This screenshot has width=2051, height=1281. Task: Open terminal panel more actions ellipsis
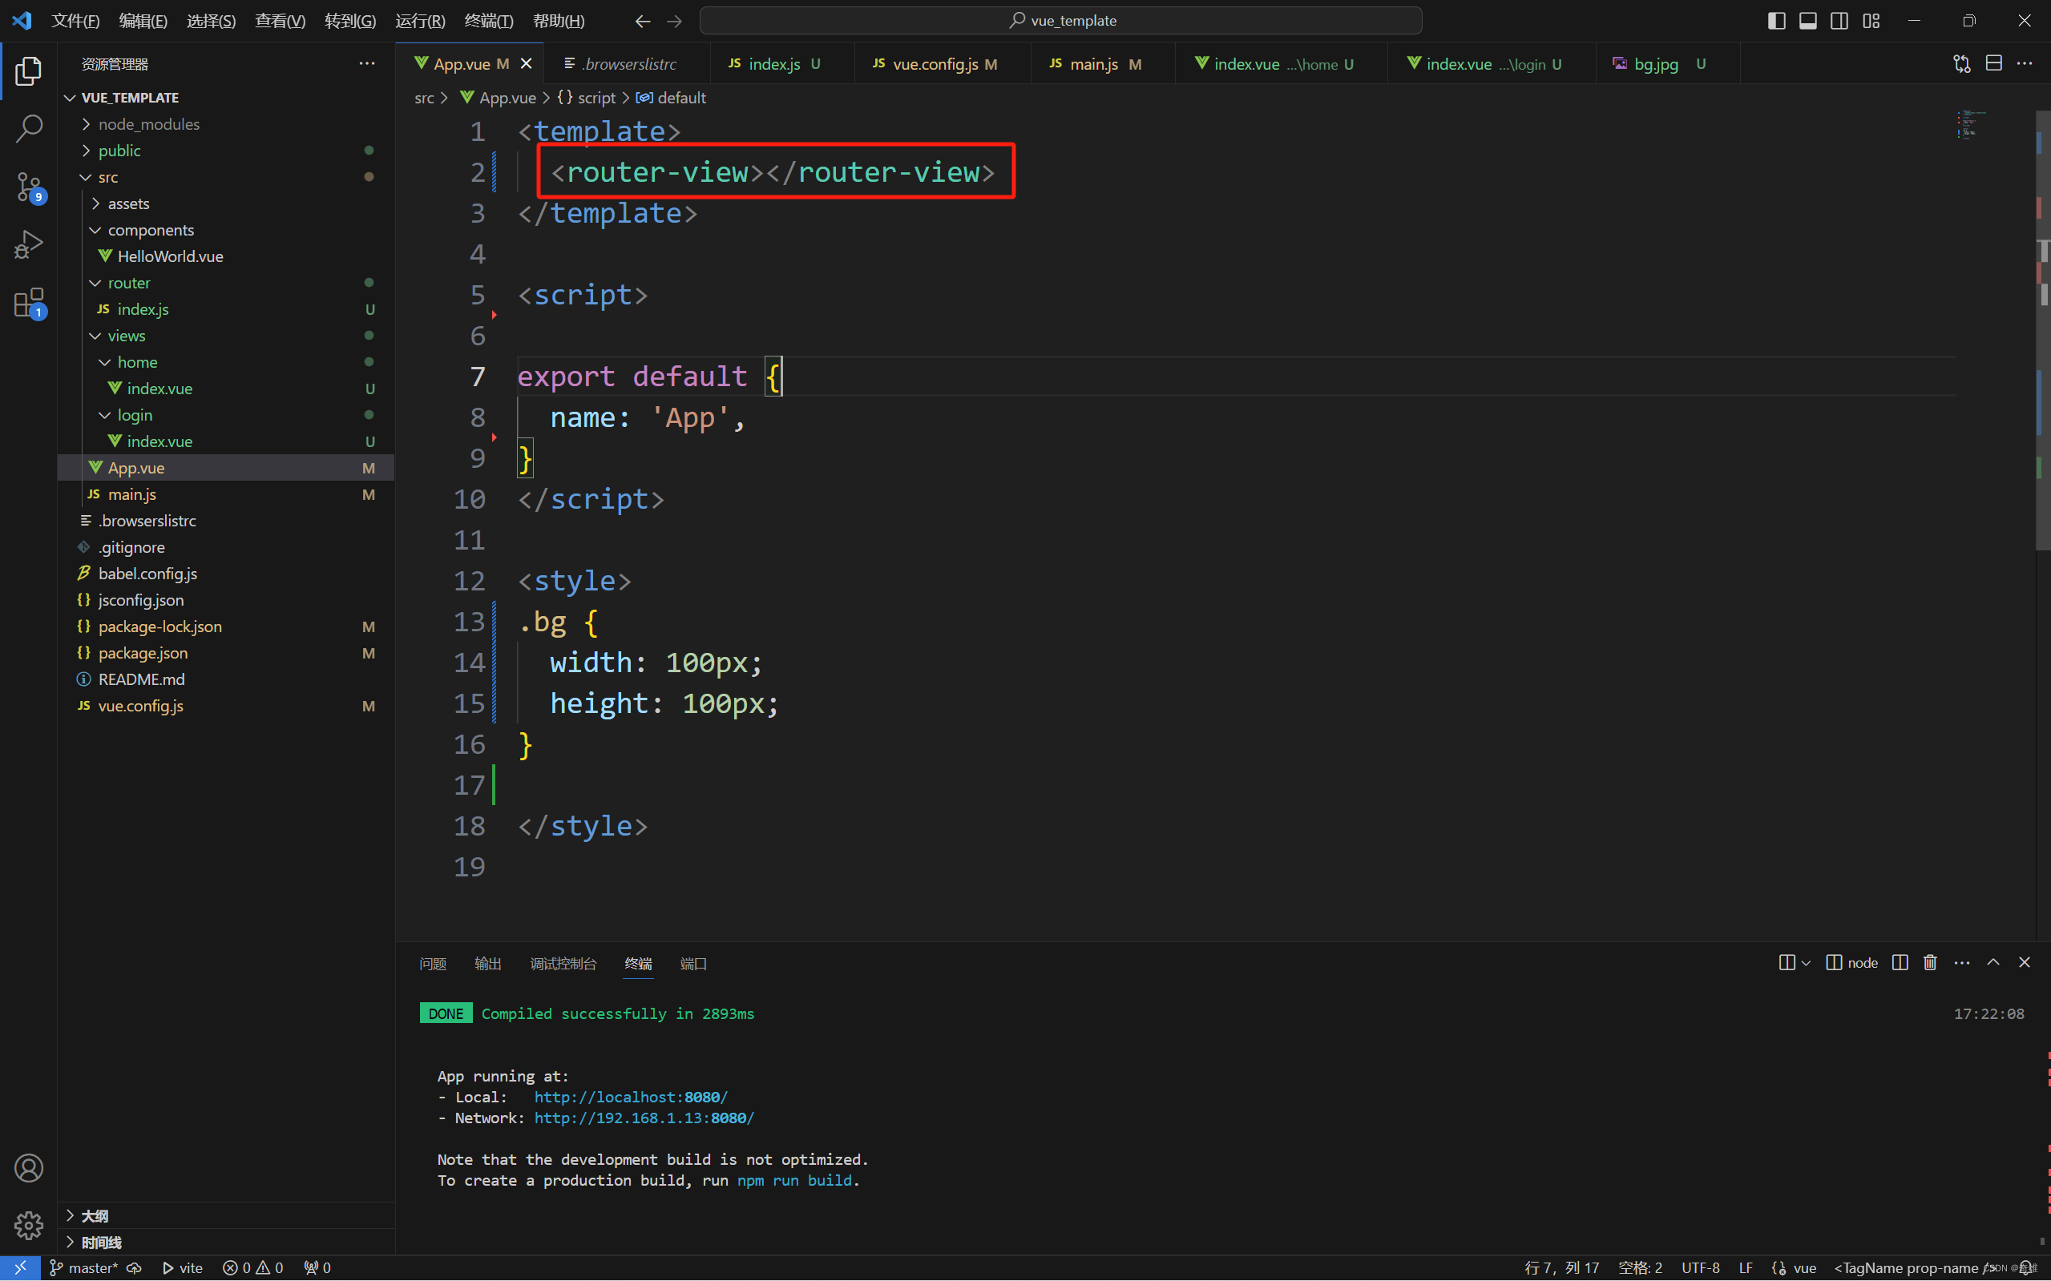point(1962,962)
